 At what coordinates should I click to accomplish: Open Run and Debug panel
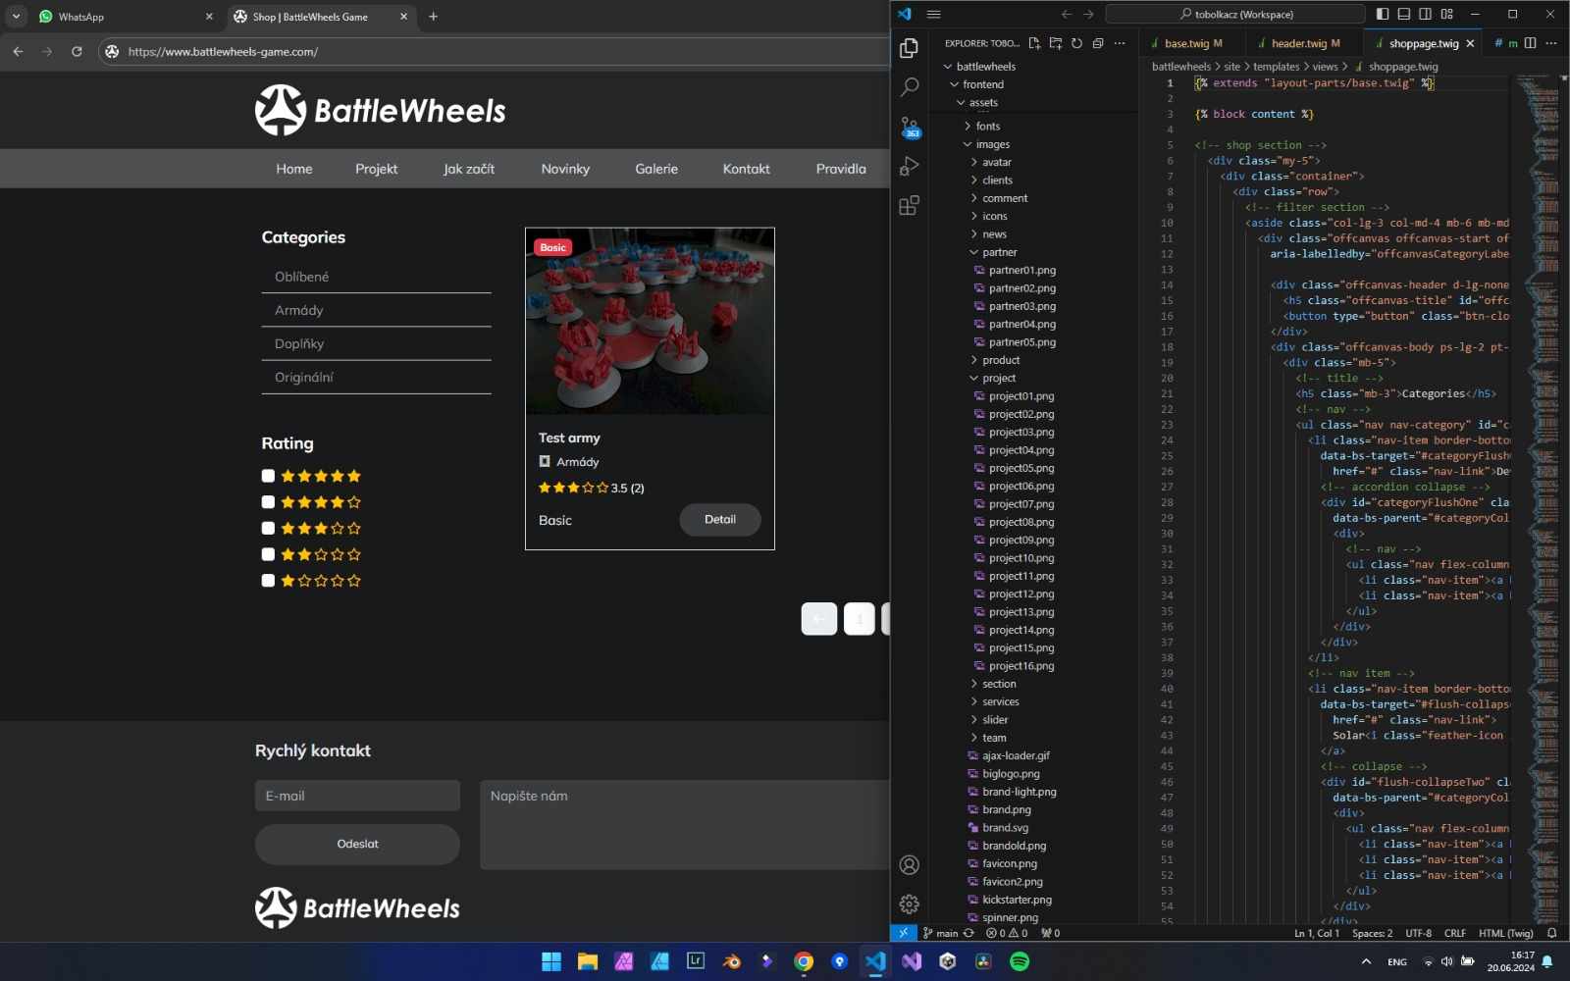pos(910,166)
